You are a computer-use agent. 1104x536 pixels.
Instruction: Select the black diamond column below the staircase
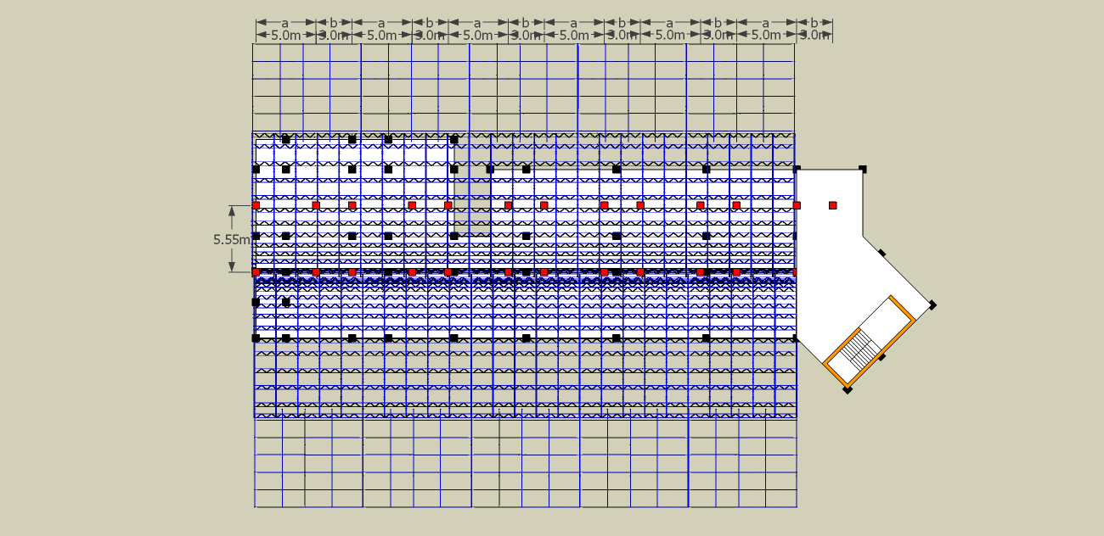pos(848,389)
